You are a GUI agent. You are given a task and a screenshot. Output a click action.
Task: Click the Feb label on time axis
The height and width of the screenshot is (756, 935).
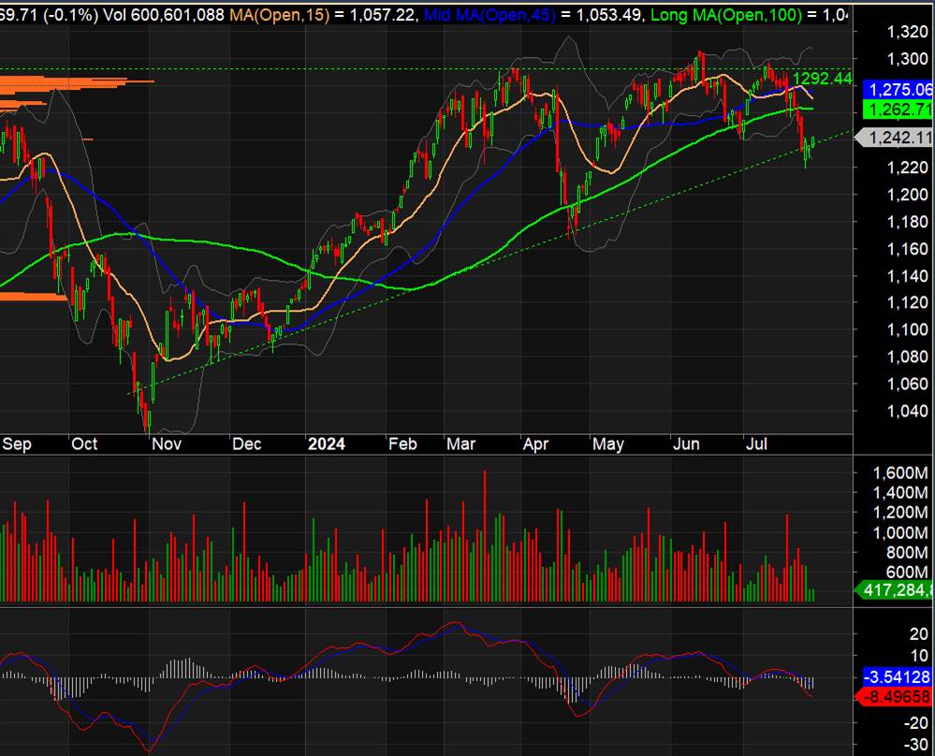(x=402, y=444)
